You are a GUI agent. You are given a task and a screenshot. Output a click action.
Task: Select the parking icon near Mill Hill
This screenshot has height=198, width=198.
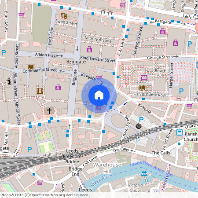tap(29, 150)
